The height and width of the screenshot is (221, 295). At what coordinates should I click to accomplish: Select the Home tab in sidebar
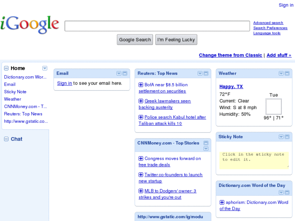click(x=18, y=68)
